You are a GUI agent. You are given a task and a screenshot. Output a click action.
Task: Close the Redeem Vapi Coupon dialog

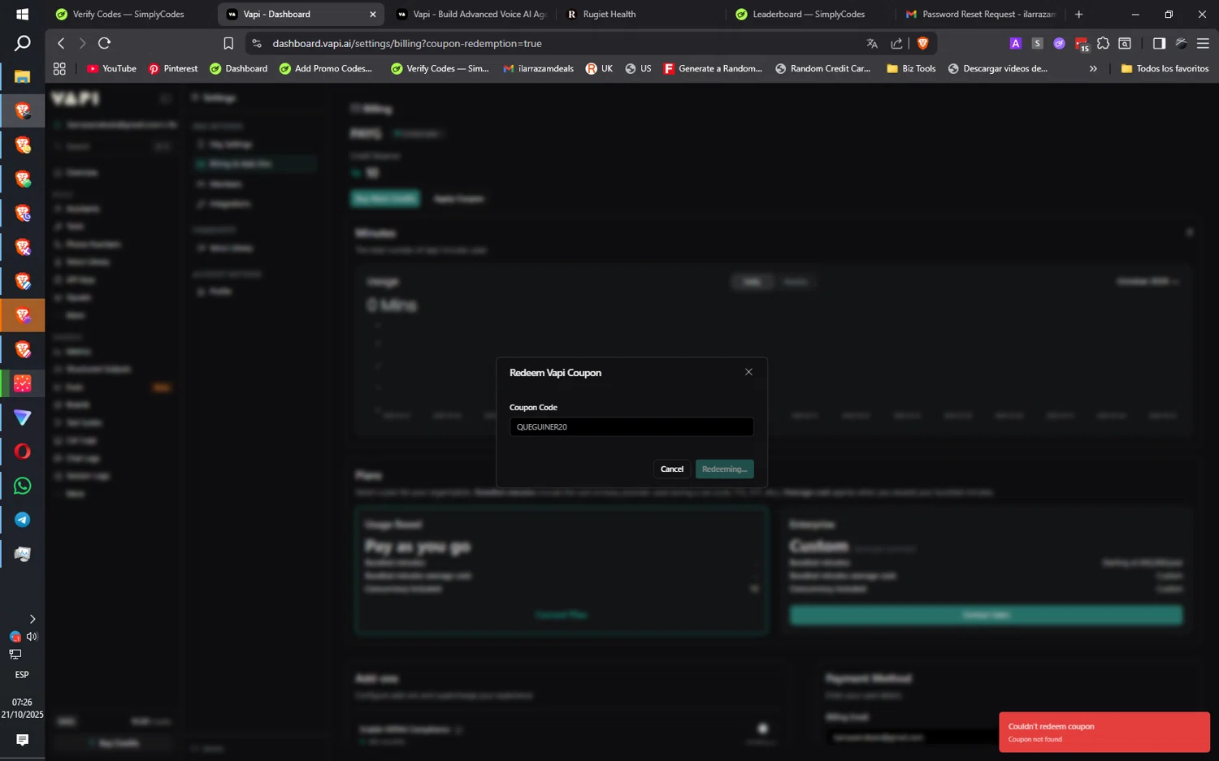tap(748, 372)
